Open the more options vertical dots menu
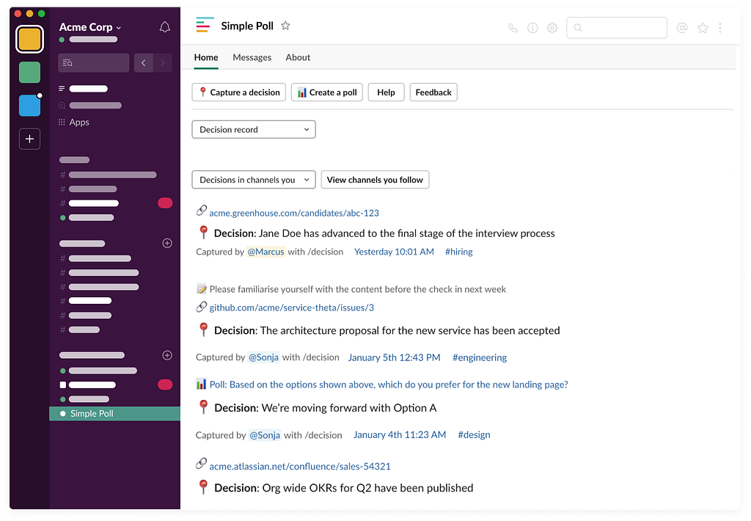The width and height of the screenshot is (751, 521). coord(720,28)
